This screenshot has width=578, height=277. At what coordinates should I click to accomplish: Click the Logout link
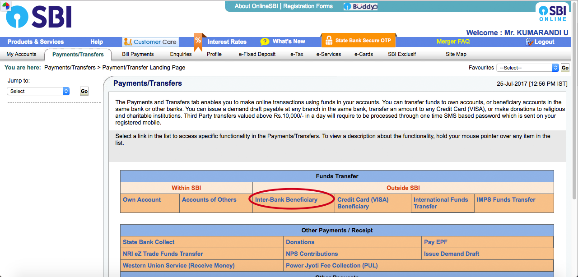pos(545,42)
